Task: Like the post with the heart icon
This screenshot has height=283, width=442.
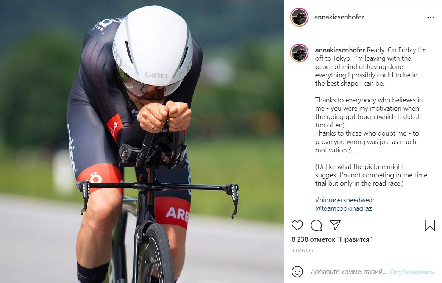Action: (x=297, y=225)
